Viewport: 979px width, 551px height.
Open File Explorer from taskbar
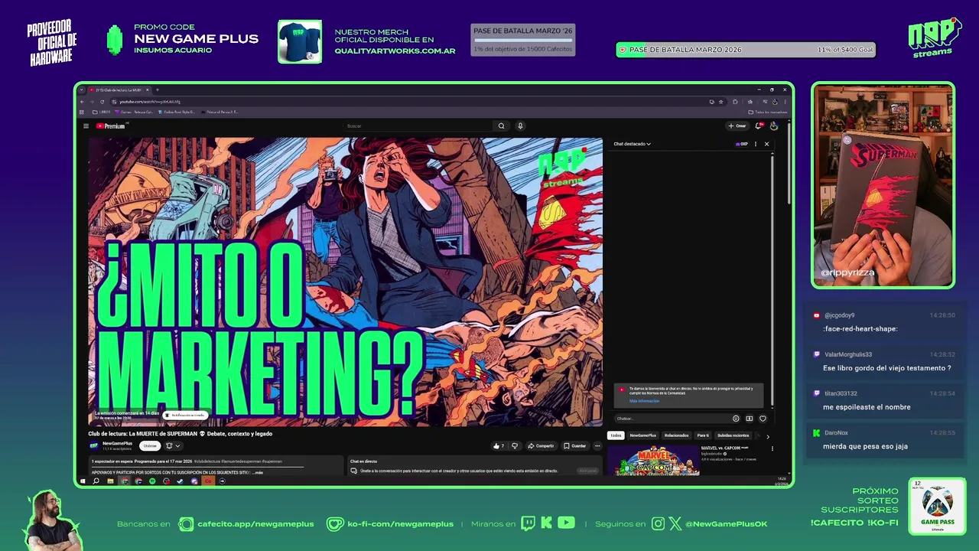[x=110, y=481]
